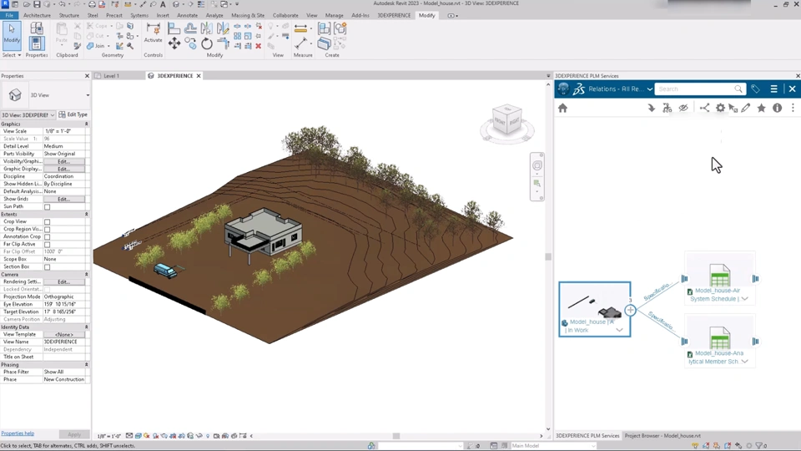Click the pencil edit icon in PLM toolbar

tap(746, 108)
